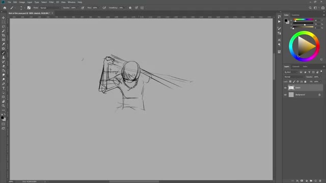The width and height of the screenshot is (326, 183).
Task: Toggle lock image pixels brush icon
Action: [294, 81]
